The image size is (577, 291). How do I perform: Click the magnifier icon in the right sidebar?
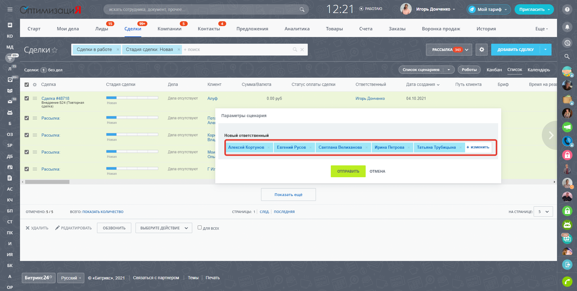(x=567, y=56)
